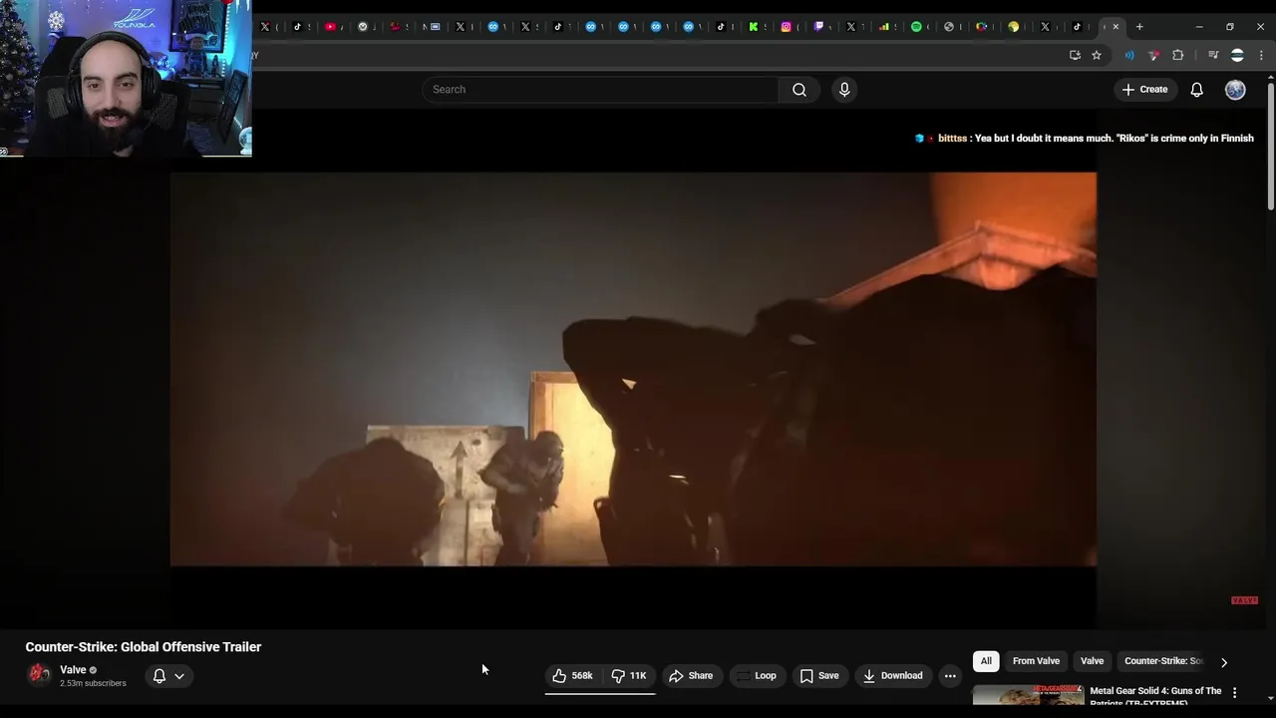Viewport: 1276px width, 718px height.
Task: Click the red extension icon in toolbar
Action: click(x=1153, y=56)
